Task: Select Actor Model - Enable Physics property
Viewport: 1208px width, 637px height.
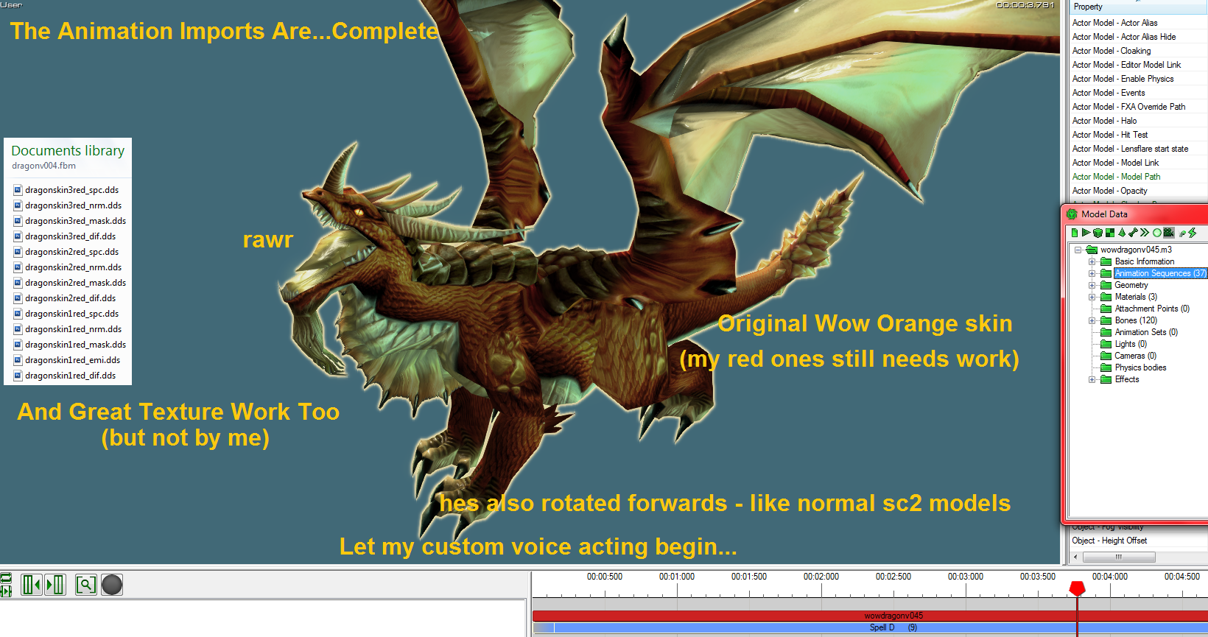Action: (x=1123, y=79)
